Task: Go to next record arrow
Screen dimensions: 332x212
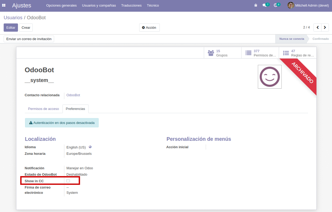Action: (325, 27)
